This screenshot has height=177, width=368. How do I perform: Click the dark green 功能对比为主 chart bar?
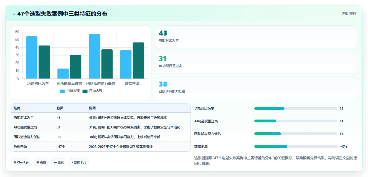44,62
